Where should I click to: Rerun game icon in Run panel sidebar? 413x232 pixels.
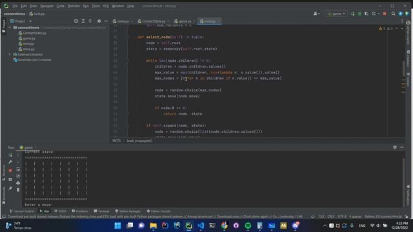pyautogui.click(x=10, y=155)
